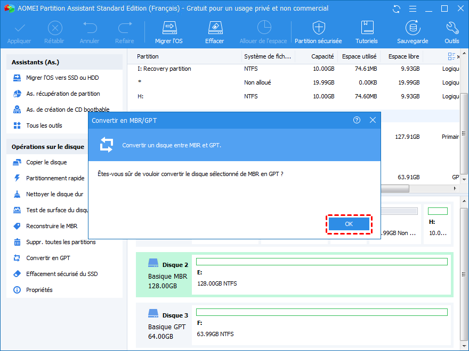
Task: Confirm conversion by clicking OK
Action: pos(349,224)
